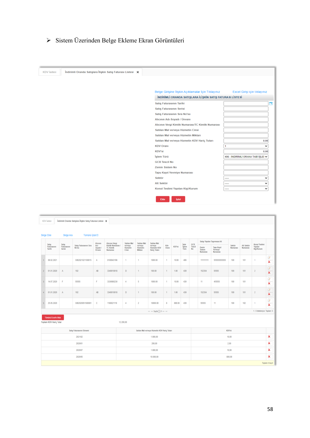Delete table row numbered 2

pos(269,273)
